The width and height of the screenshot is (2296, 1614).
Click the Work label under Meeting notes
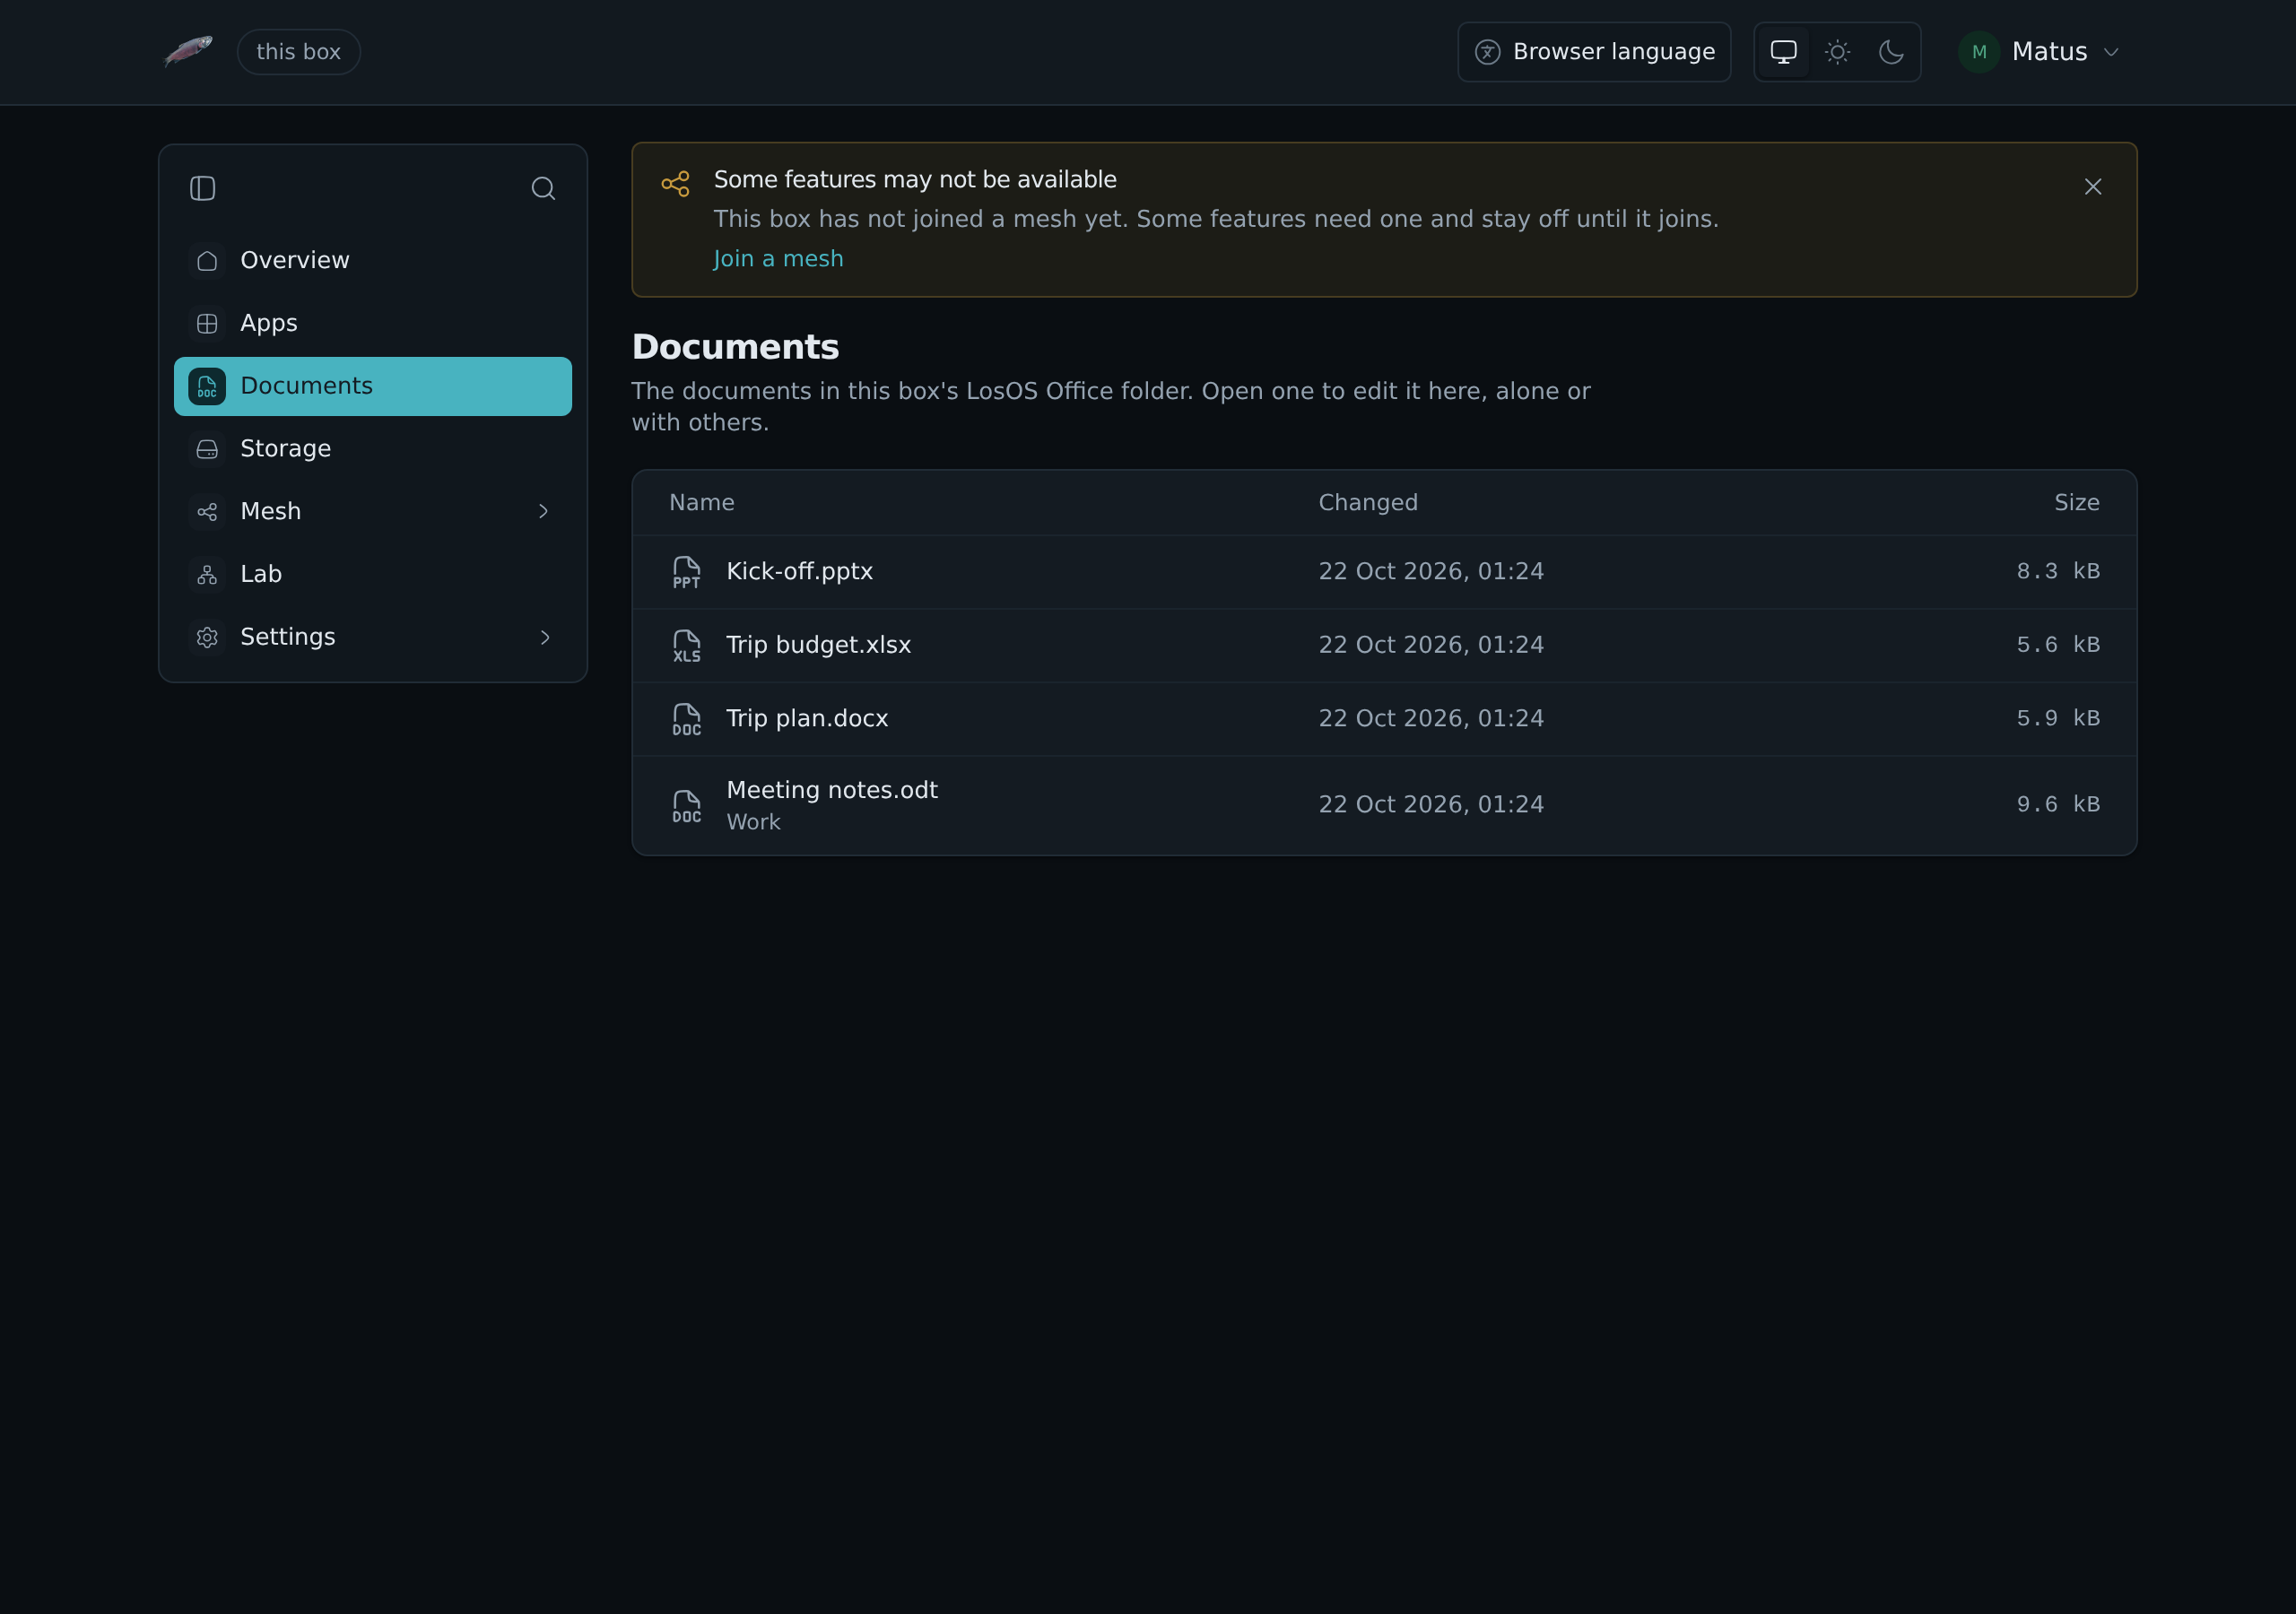pyautogui.click(x=753, y=822)
